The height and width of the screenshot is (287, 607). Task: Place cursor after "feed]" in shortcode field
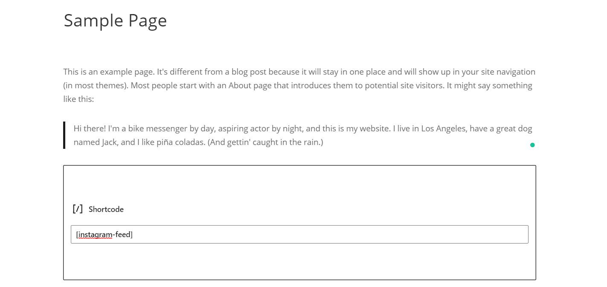[133, 235]
